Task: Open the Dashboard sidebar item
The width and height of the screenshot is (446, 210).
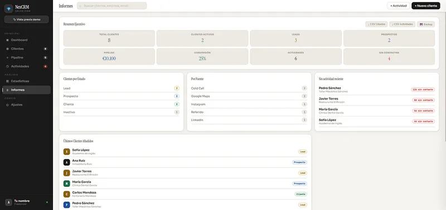Action: [26, 40]
